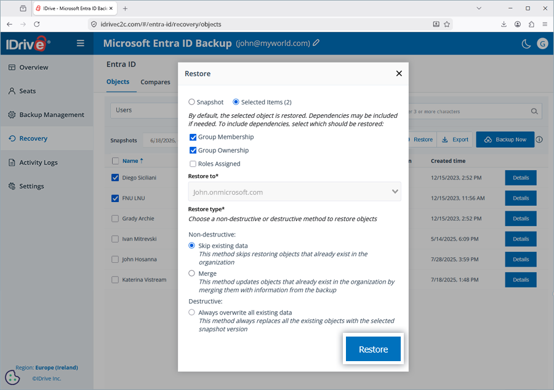Check Ivan Mitrevski row checkbox
554x390 pixels.
(x=115, y=239)
